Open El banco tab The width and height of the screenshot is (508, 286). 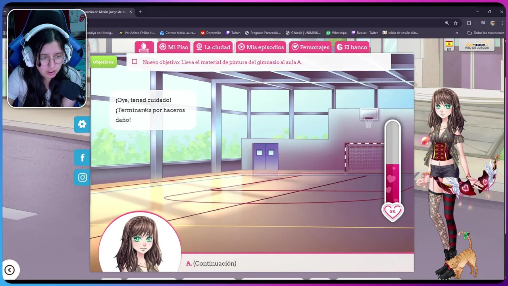click(x=352, y=47)
